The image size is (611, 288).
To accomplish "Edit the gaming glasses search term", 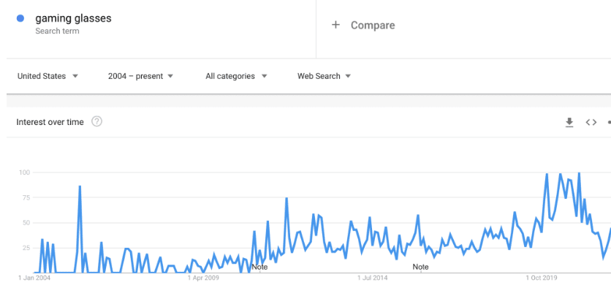I will point(73,18).
